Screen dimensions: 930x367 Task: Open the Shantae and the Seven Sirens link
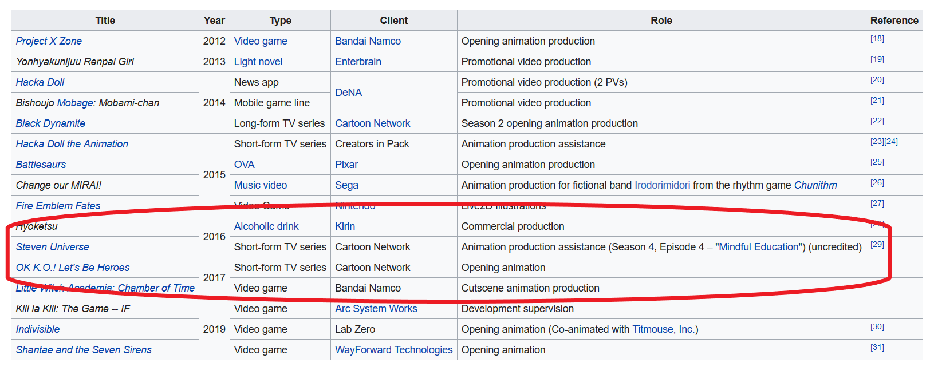point(84,350)
